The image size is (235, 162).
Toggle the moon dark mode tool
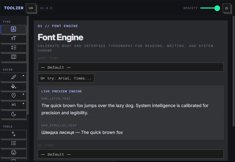[x=13, y=114]
